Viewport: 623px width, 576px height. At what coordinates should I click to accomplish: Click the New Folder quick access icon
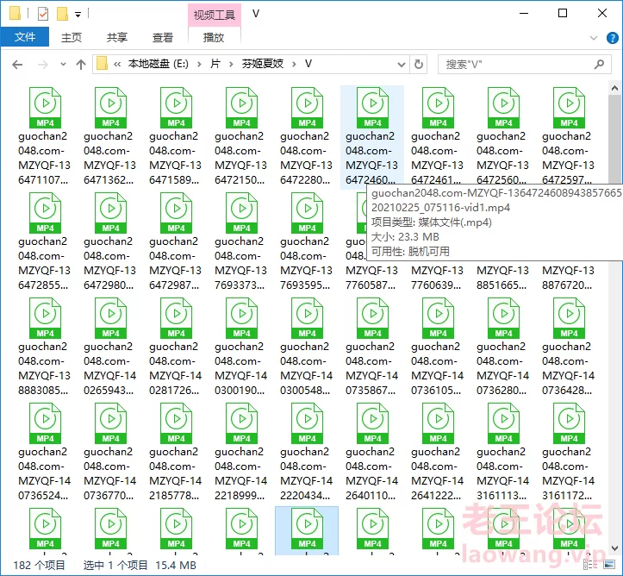(x=62, y=14)
